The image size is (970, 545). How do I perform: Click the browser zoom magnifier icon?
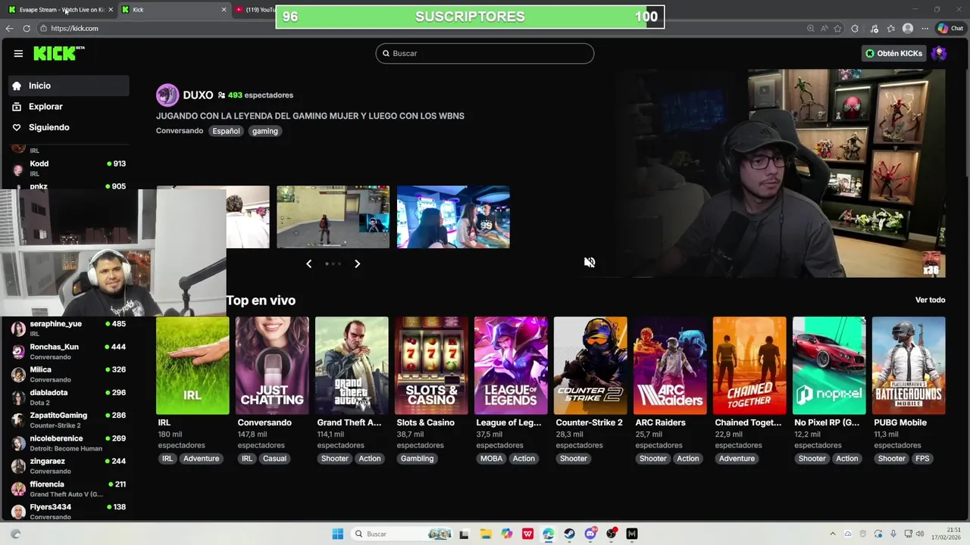coord(811,28)
